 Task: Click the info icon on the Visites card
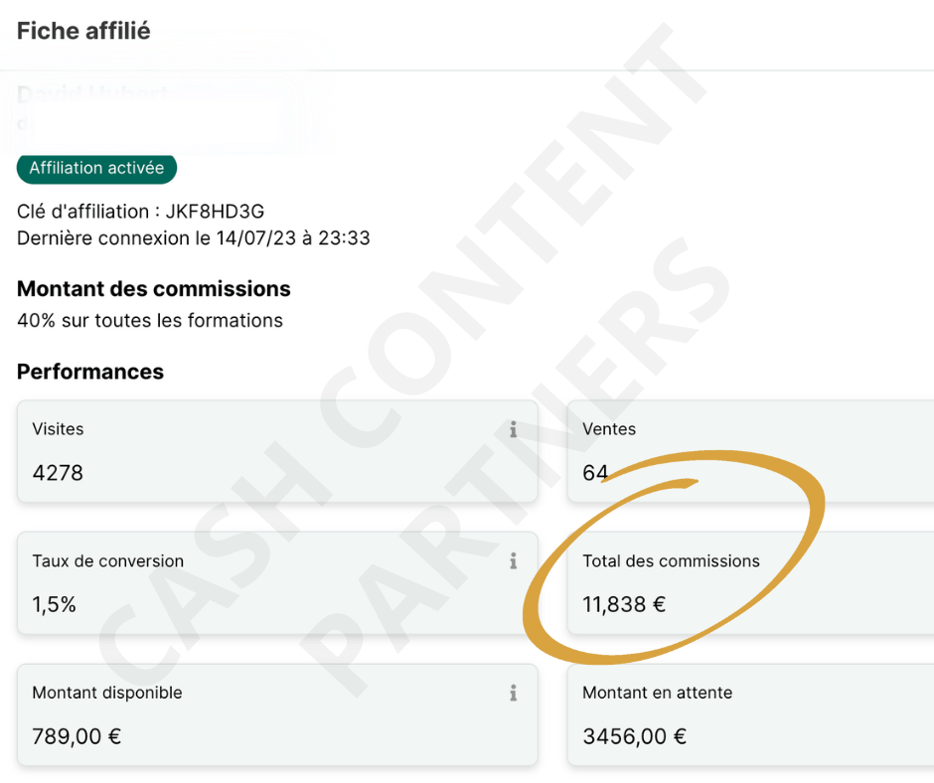(x=514, y=429)
